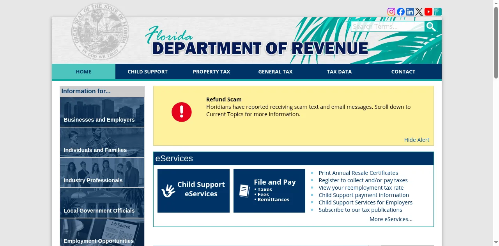Open the CHILD SUPPORT nav menu
Screen dimensions: 499x246
pos(147,72)
